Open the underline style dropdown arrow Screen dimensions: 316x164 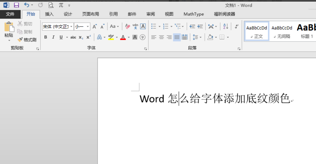point(67,37)
